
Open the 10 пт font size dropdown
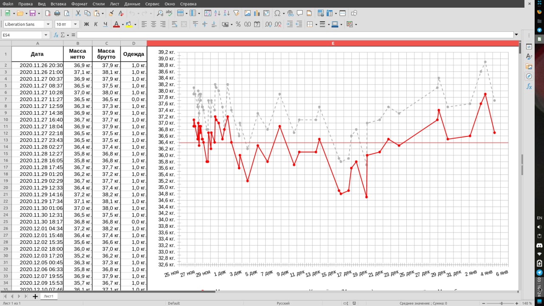tap(76, 24)
